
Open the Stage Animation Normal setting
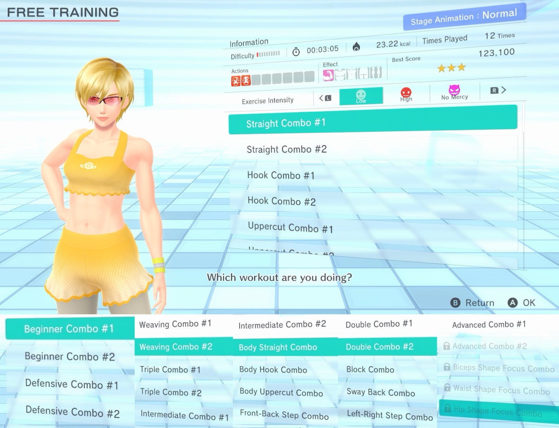coord(464,16)
